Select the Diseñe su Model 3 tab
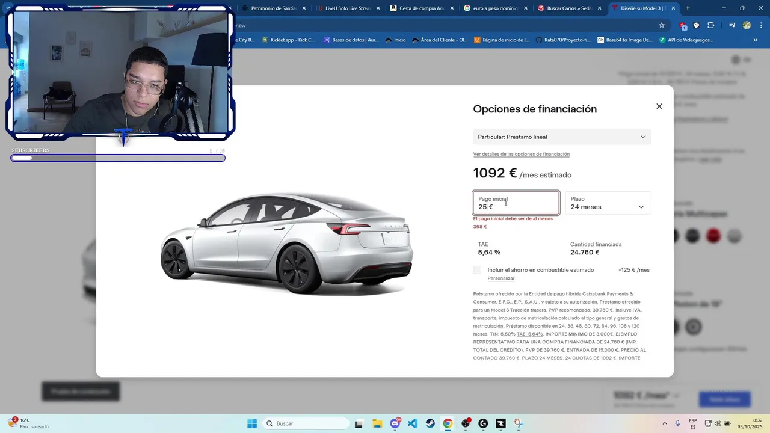Image resolution: width=770 pixels, height=433 pixels. tap(644, 8)
